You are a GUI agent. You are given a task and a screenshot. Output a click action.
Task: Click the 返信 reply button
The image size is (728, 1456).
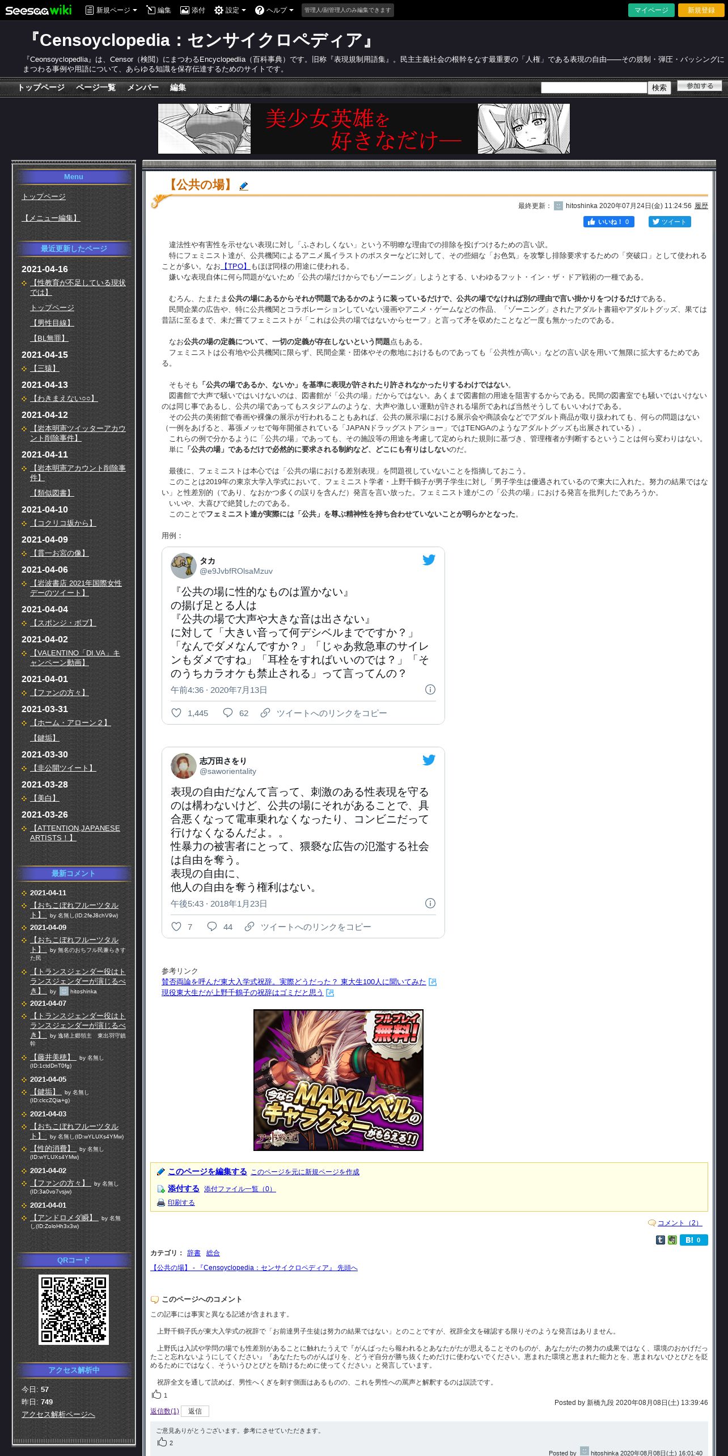point(195,1411)
